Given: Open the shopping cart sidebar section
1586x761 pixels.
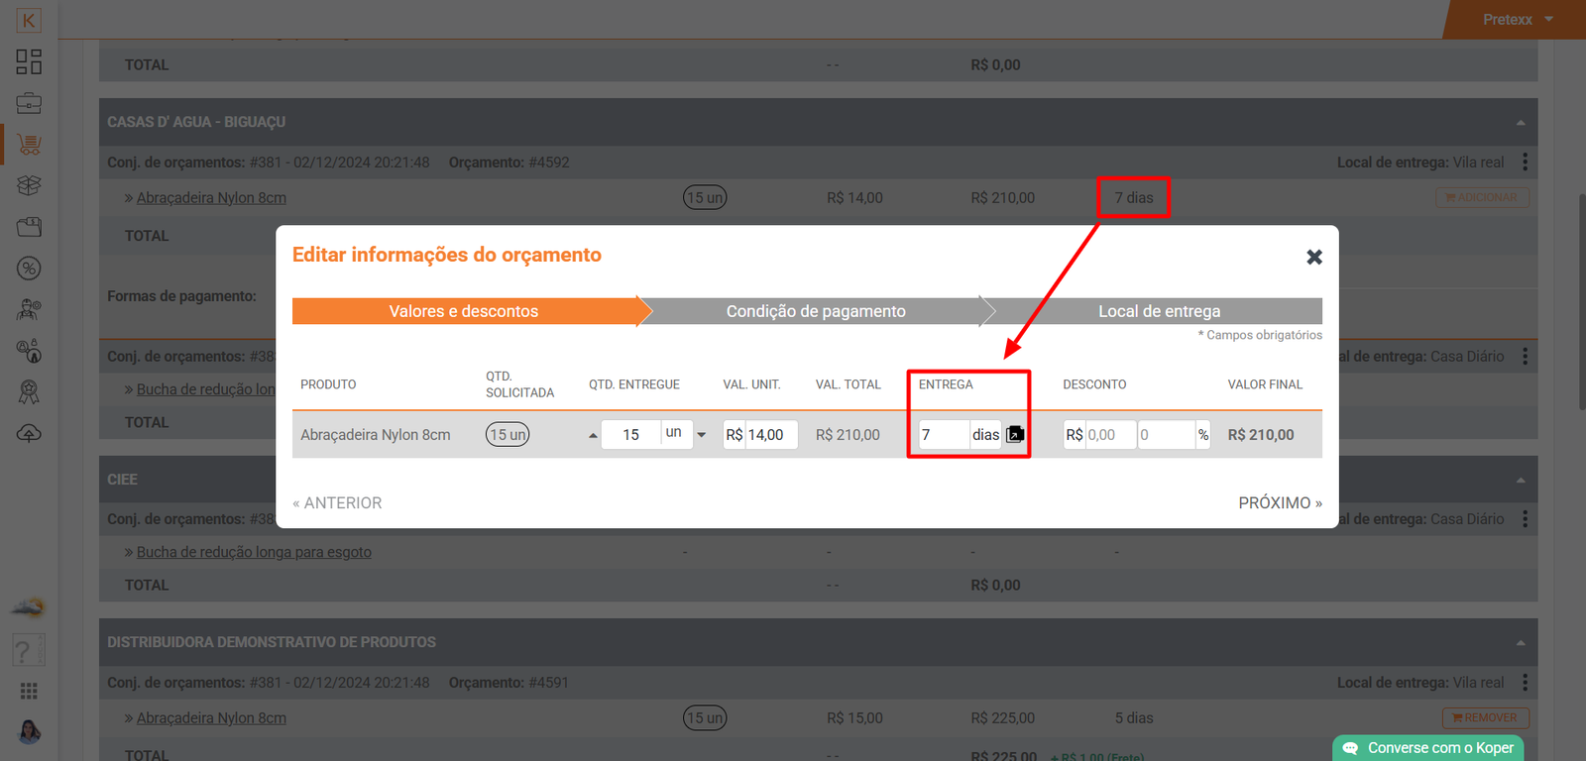Looking at the screenshot, I should [x=29, y=145].
